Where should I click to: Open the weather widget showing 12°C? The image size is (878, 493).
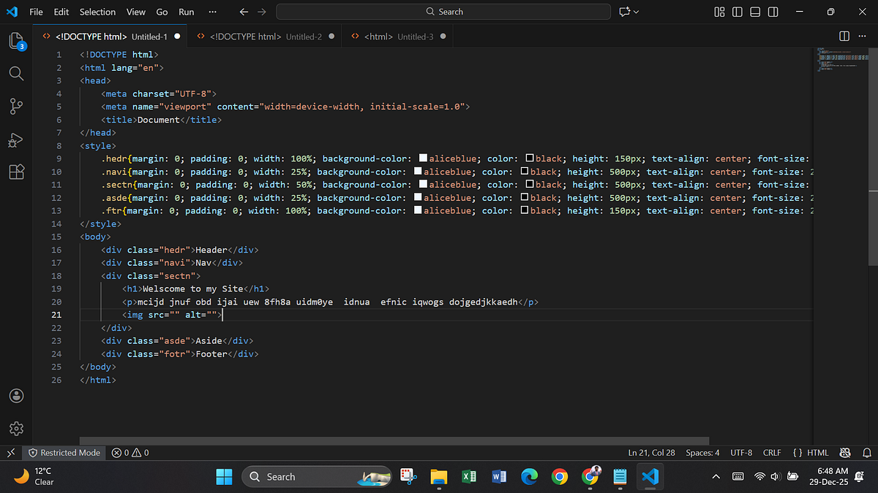coord(34,477)
